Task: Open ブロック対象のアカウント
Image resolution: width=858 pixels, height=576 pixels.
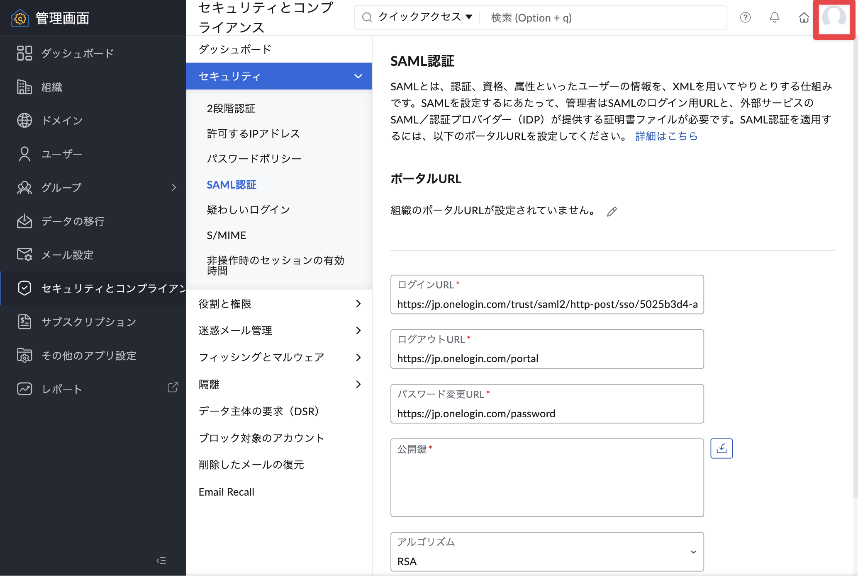Action: tap(261, 438)
